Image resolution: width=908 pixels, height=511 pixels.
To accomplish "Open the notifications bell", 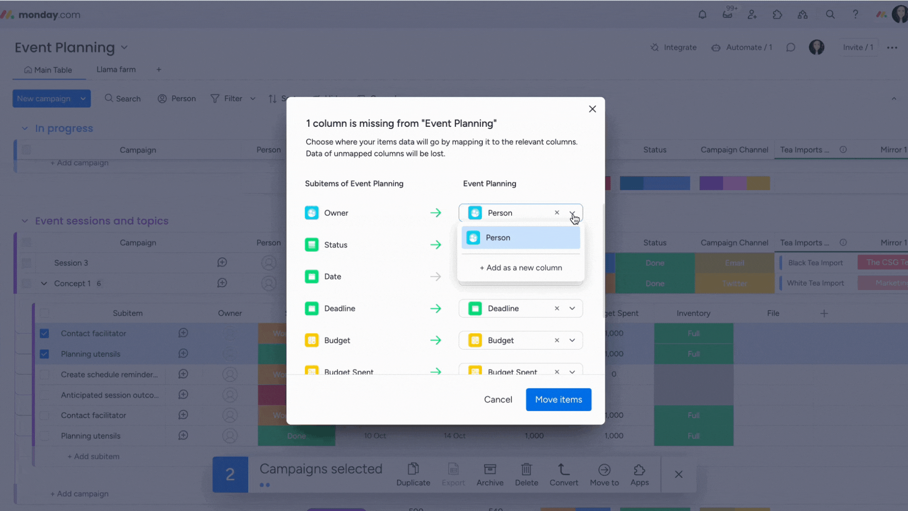I will pos(702,15).
